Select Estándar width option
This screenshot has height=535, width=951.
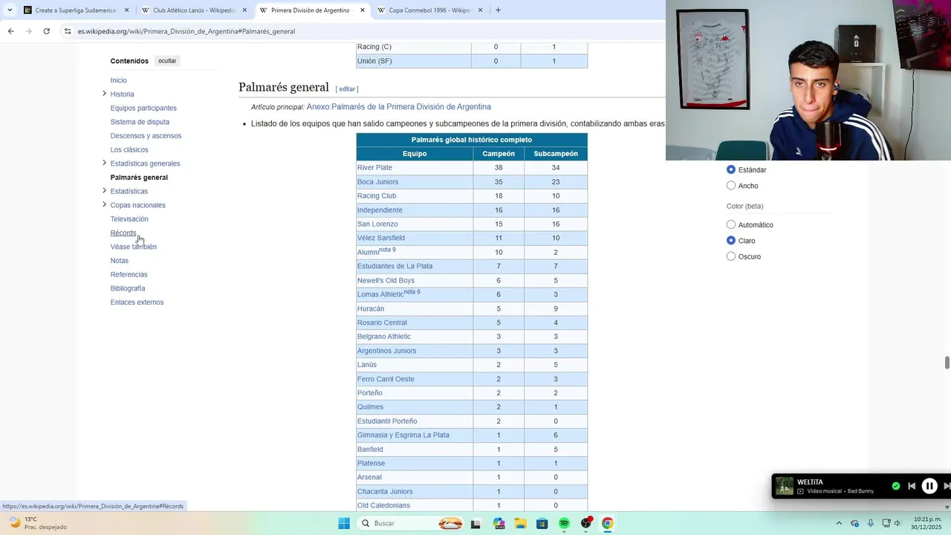point(731,169)
